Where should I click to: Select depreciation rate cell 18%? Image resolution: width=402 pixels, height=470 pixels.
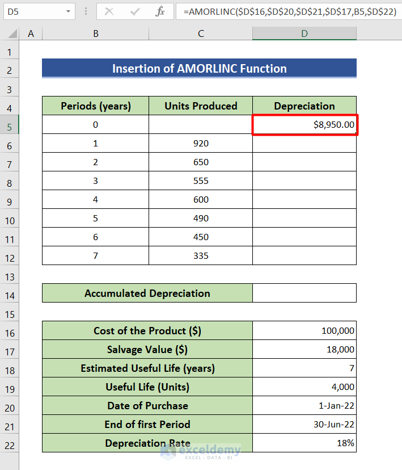(x=304, y=443)
